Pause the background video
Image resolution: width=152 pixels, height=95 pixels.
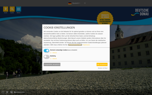pyautogui.click(x=7, y=92)
